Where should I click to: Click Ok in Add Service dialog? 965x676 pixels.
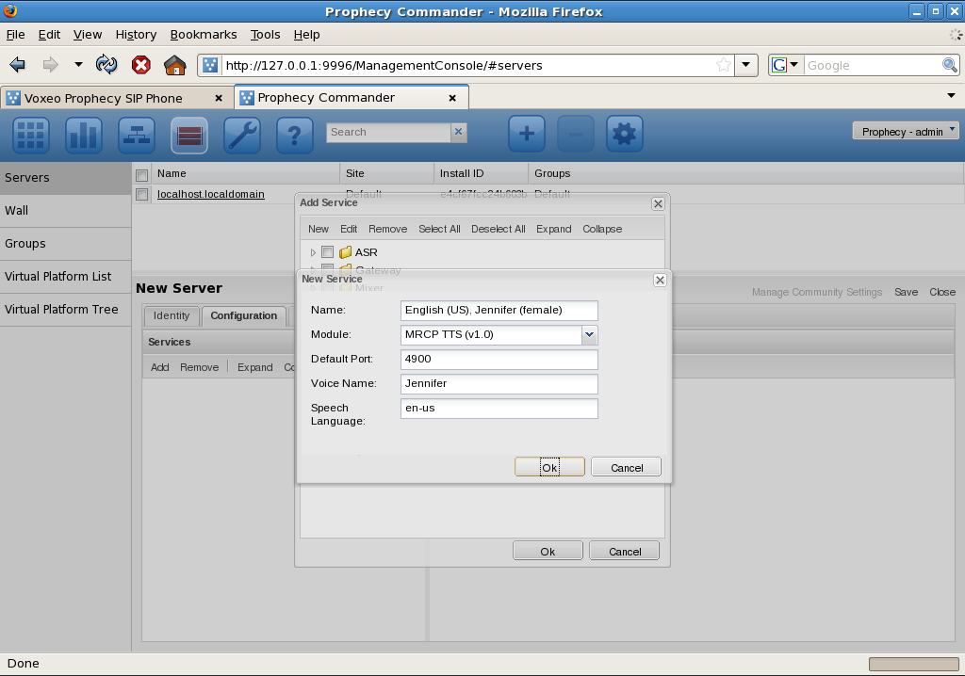pyautogui.click(x=548, y=551)
